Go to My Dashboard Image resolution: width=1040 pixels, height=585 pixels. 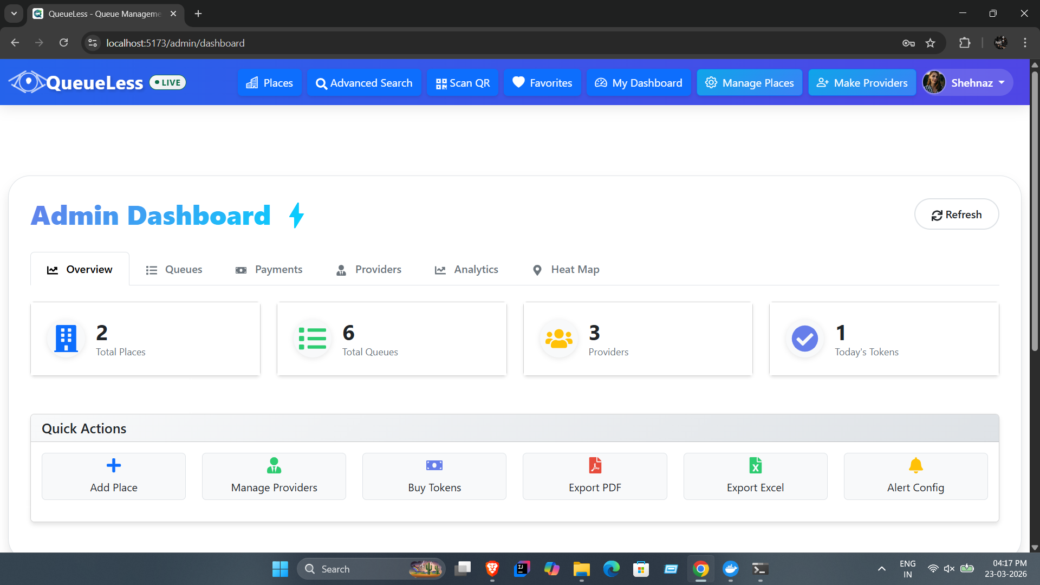[x=639, y=82]
